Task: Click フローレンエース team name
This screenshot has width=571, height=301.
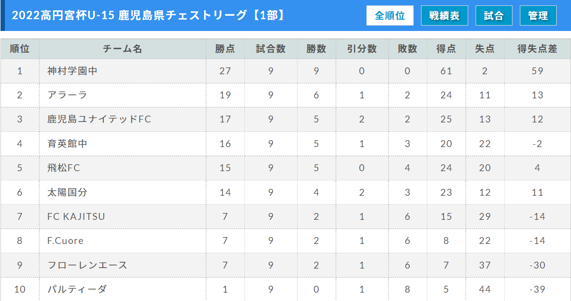Action: pyautogui.click(x=88, y=265)
